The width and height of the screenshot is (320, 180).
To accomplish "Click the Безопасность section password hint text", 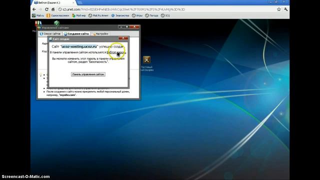I will (88, 60).
